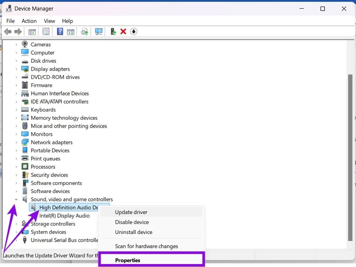The height and width of the screenshot is (267, 356).
Task: Click the Scan for hardware changes monitor icon
Action: pyautogui.click(x=99, y=31)
